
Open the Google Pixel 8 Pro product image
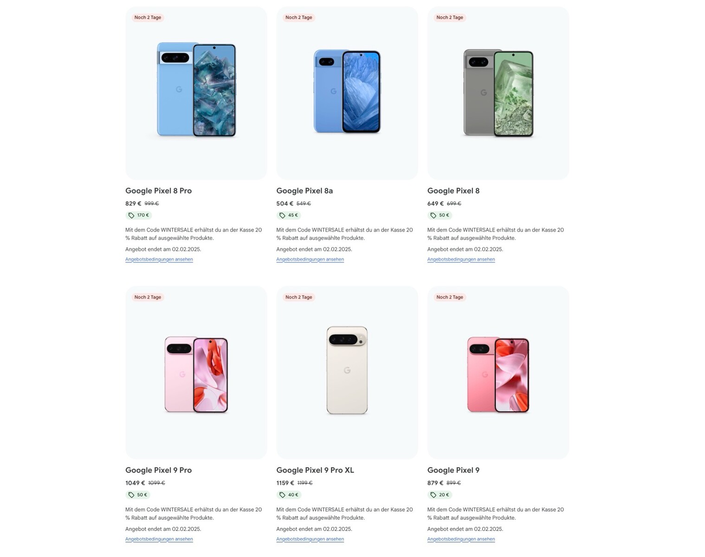[196, 91]
